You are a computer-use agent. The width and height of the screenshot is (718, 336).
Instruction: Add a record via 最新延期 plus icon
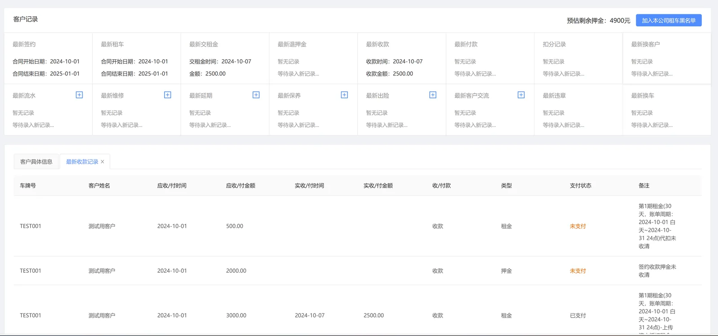256,95
